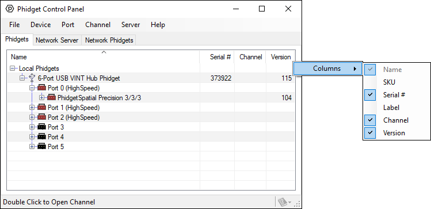Click the window resize grip in status bar
This screenshot has height=209, width=431.
297,204
